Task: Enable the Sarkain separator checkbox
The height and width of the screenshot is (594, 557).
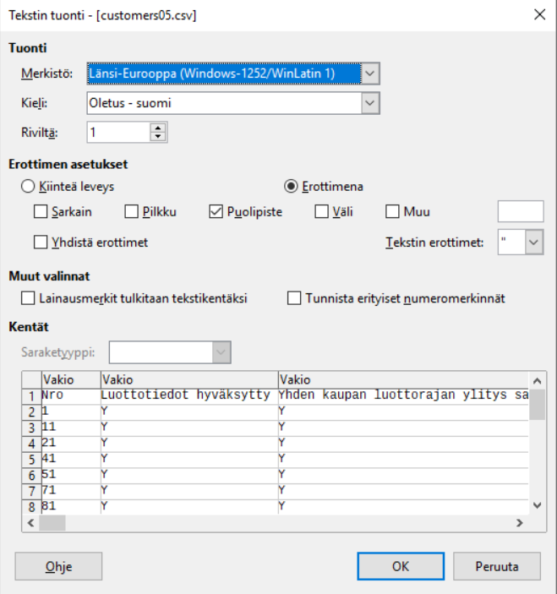Action: [41, 212]
